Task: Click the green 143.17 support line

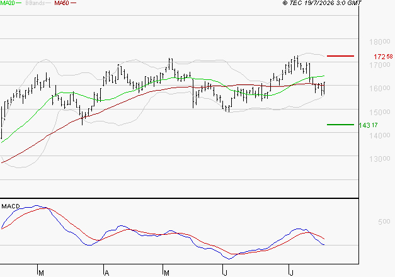Action: (x=340, y=125)
